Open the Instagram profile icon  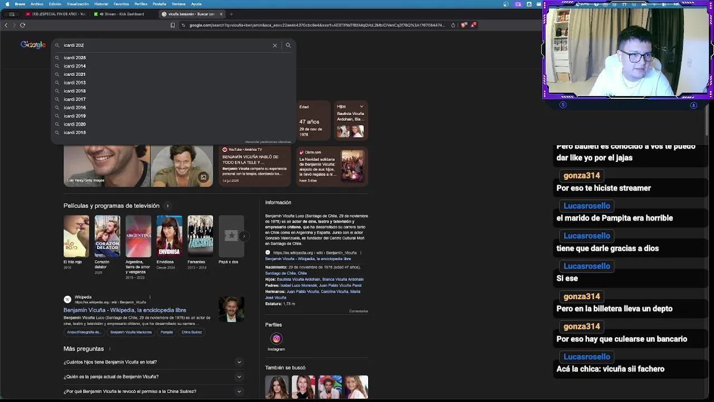276,338
